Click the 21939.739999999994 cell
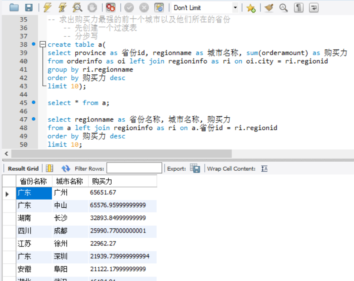 (x=122, y=257)
